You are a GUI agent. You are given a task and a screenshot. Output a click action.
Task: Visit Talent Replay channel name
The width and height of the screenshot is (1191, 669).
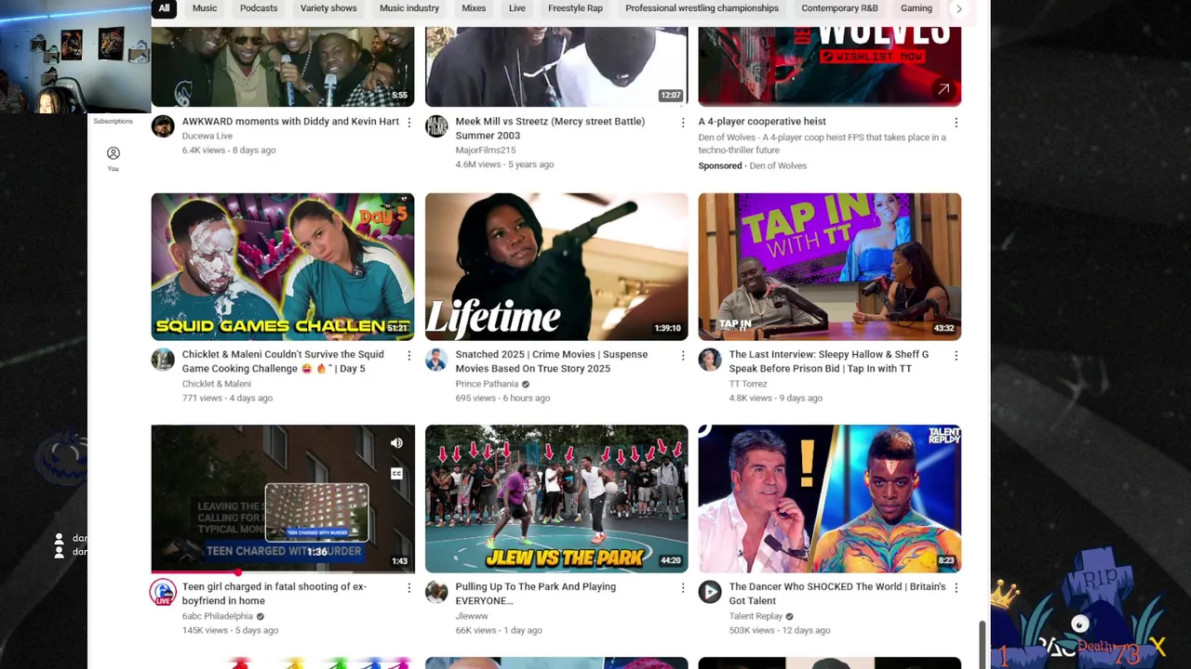[x=756, y=616]
